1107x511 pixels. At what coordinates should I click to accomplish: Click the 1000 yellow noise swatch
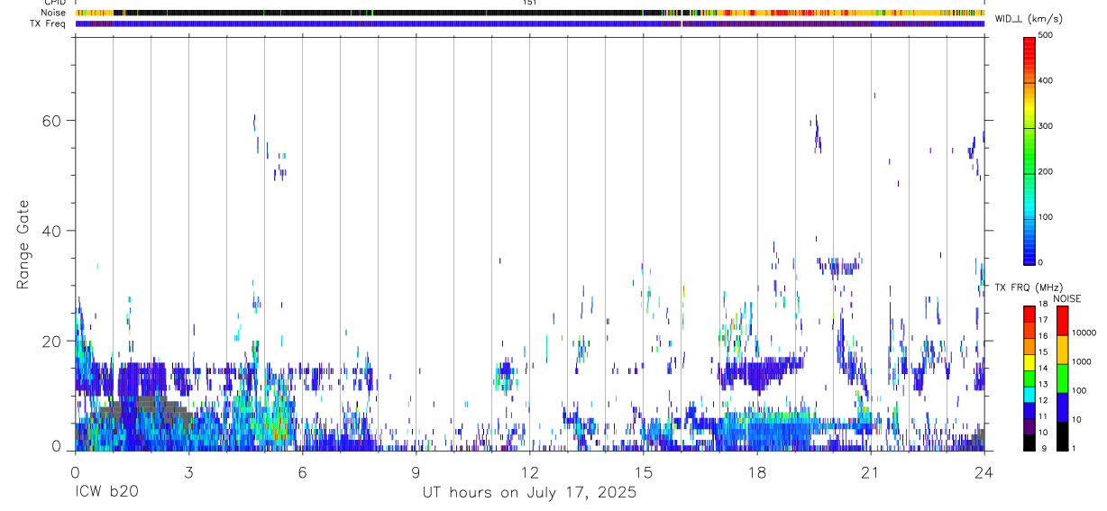(x=1062, y=350)
